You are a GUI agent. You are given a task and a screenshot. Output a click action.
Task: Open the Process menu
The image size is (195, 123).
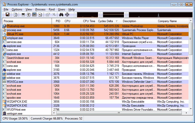pyautogui.click(x=40, y=9)
